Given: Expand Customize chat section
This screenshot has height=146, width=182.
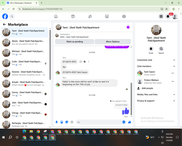Looking at the screenshot, I should [x=156, y=60].
